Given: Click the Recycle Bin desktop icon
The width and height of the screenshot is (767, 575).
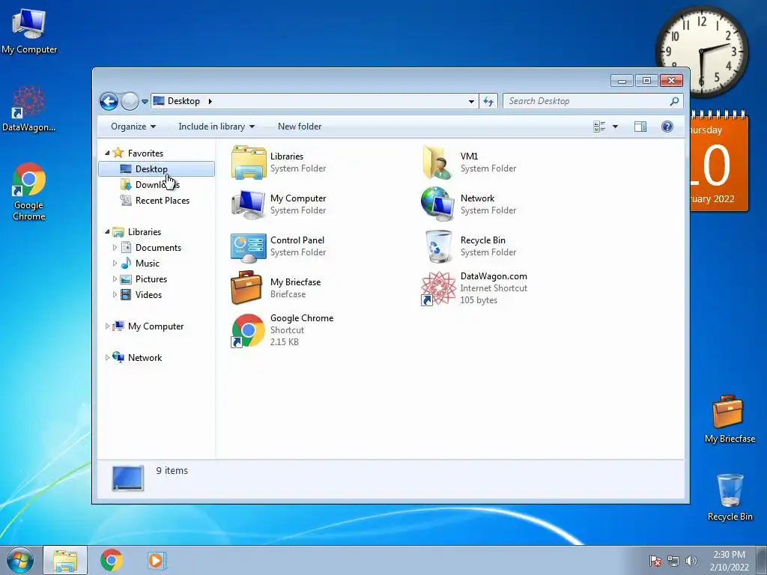Looking at the screenshot, I should (730, 497).
